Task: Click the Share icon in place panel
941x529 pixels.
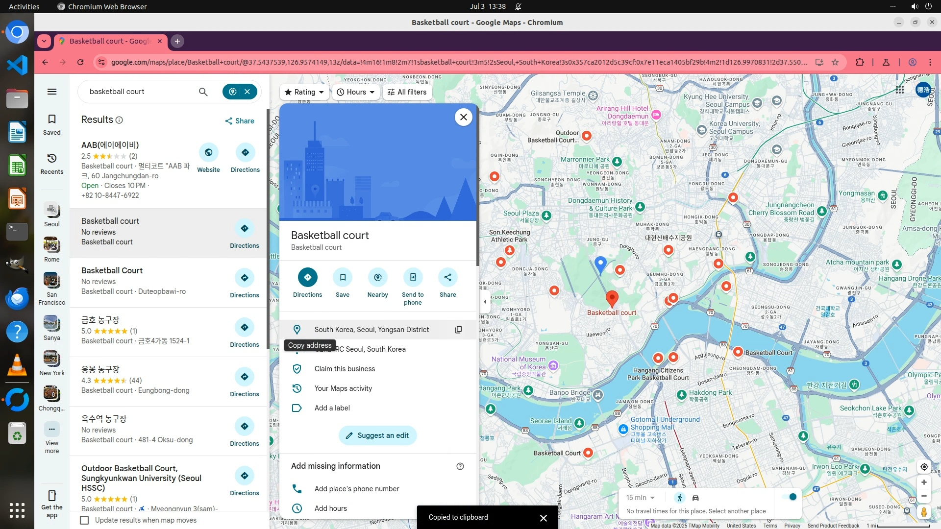Action: (447, 278)
